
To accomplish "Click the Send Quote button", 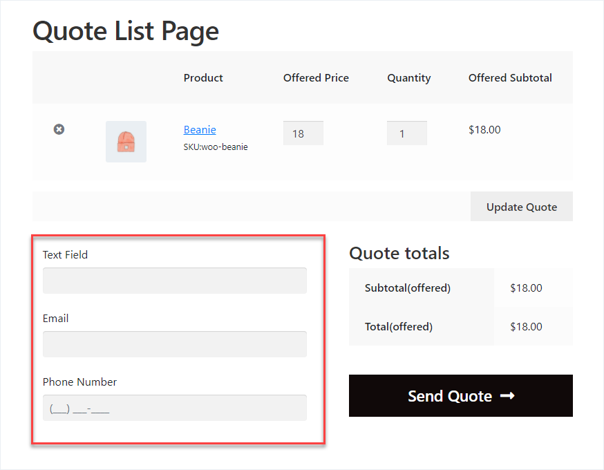I will coord(461,395).
